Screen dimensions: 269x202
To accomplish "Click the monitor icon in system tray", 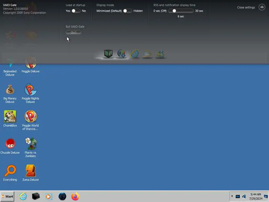I will 238,196.
